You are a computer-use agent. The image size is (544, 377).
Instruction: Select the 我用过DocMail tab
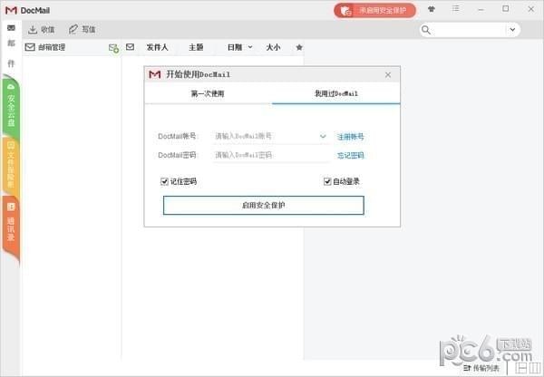pos(336,93)
